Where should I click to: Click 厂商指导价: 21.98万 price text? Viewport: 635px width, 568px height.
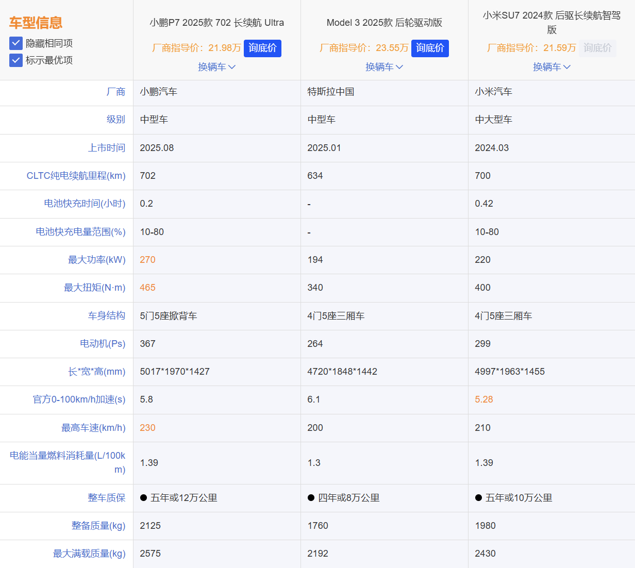click(196, 48)
